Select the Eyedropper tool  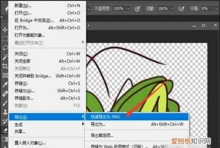click(5, 84)
